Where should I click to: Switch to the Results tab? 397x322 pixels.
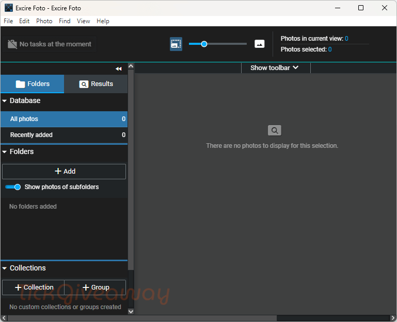click(96, 84)
